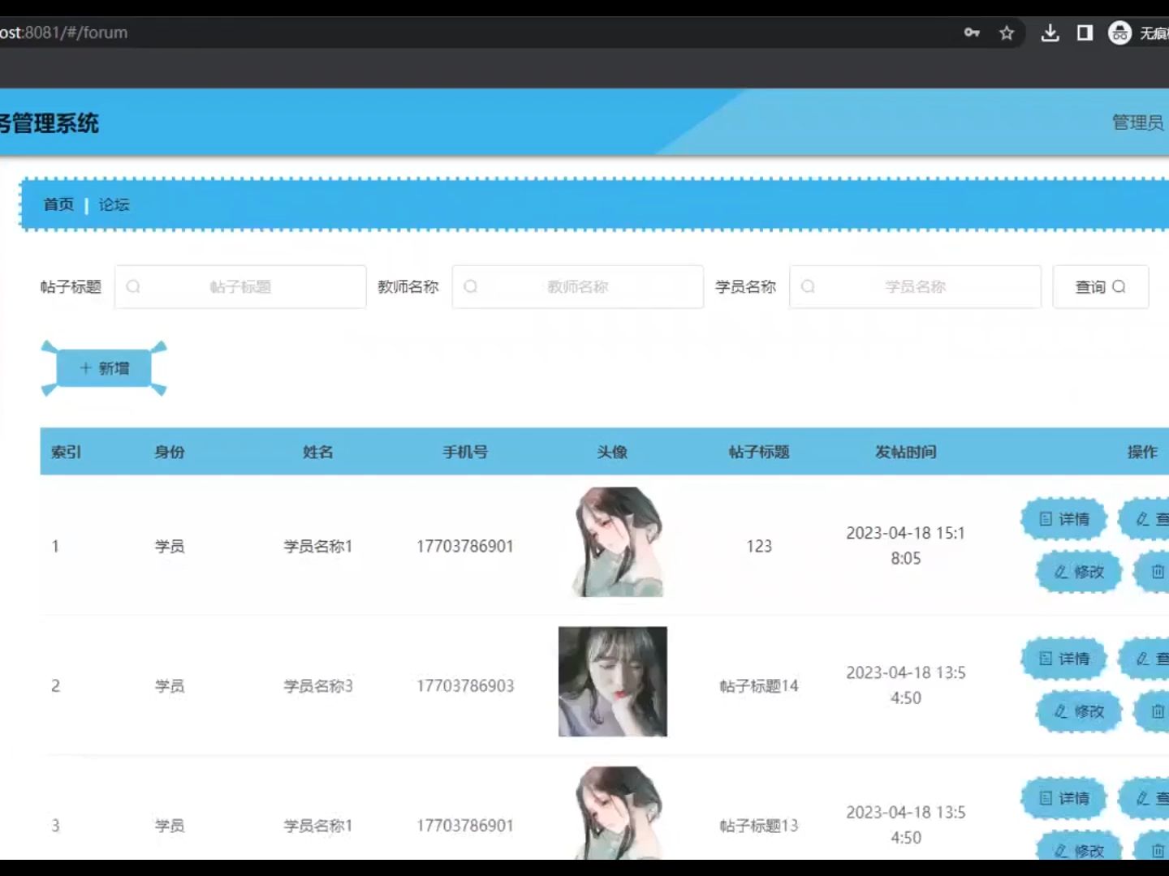Switch to the 首页 tab
The height and width of the screenshot is (876, 1169).
click(x=58, y=204)
